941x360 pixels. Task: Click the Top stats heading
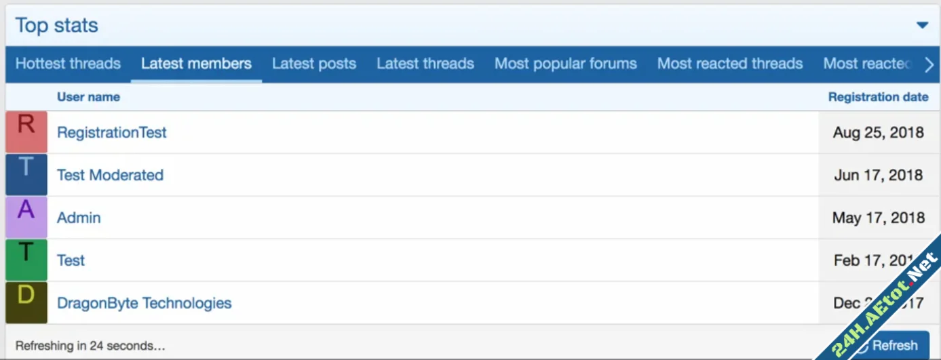point(57,26)
